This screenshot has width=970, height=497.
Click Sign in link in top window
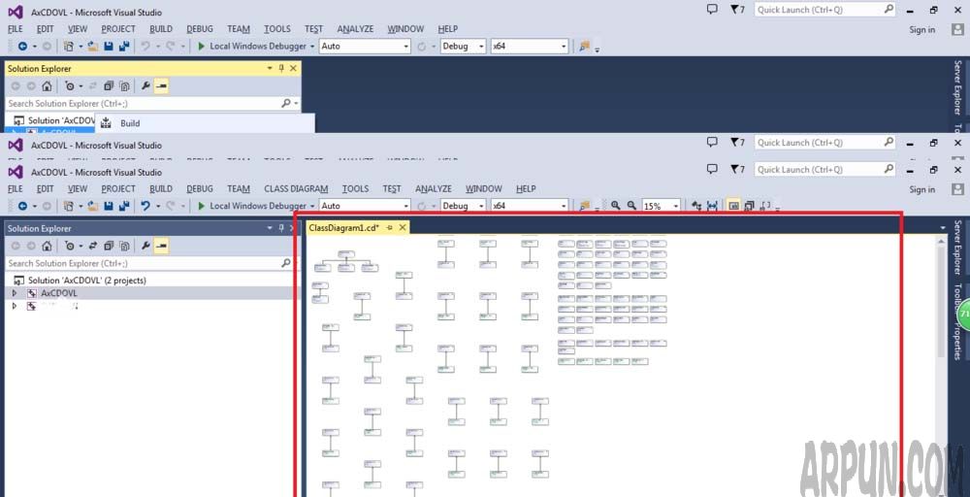(922, 30)
